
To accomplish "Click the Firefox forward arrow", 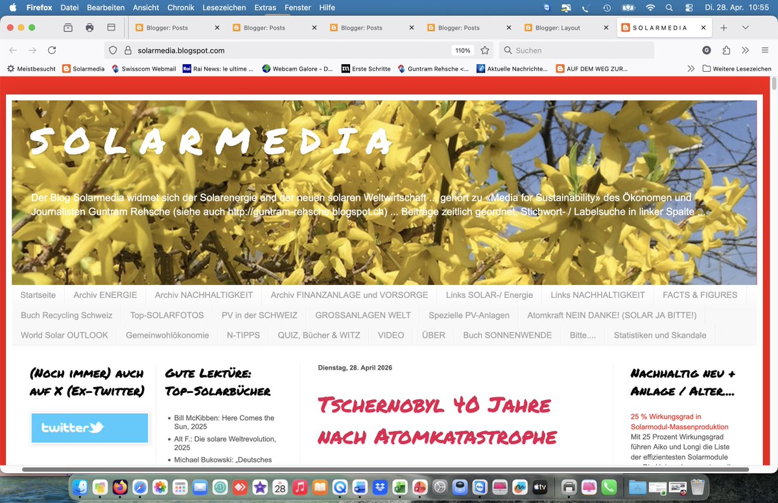I will click(x=32, y=50).
